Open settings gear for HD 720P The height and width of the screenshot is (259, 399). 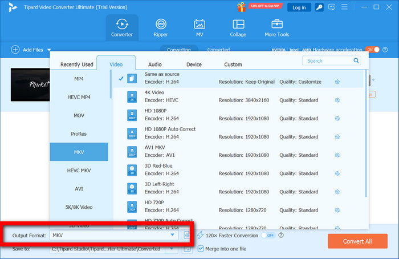(x=337, y=210)
